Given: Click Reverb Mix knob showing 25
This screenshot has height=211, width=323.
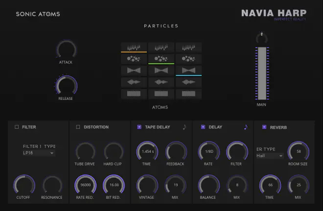Looking at the screenshot, I should 298,185.
